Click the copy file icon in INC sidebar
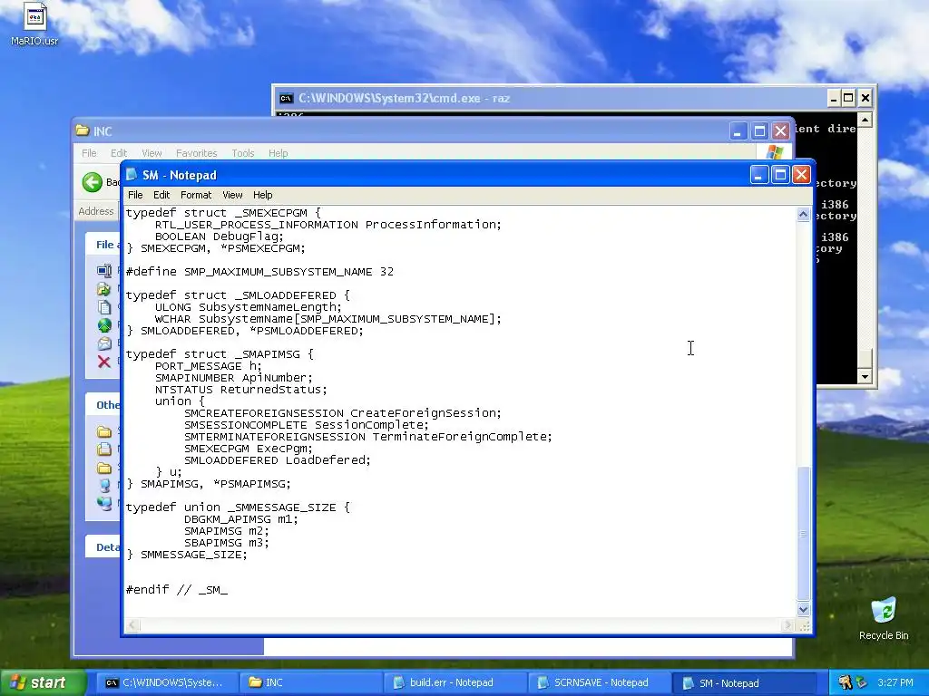The image size is (929, 696). [104, 307]
